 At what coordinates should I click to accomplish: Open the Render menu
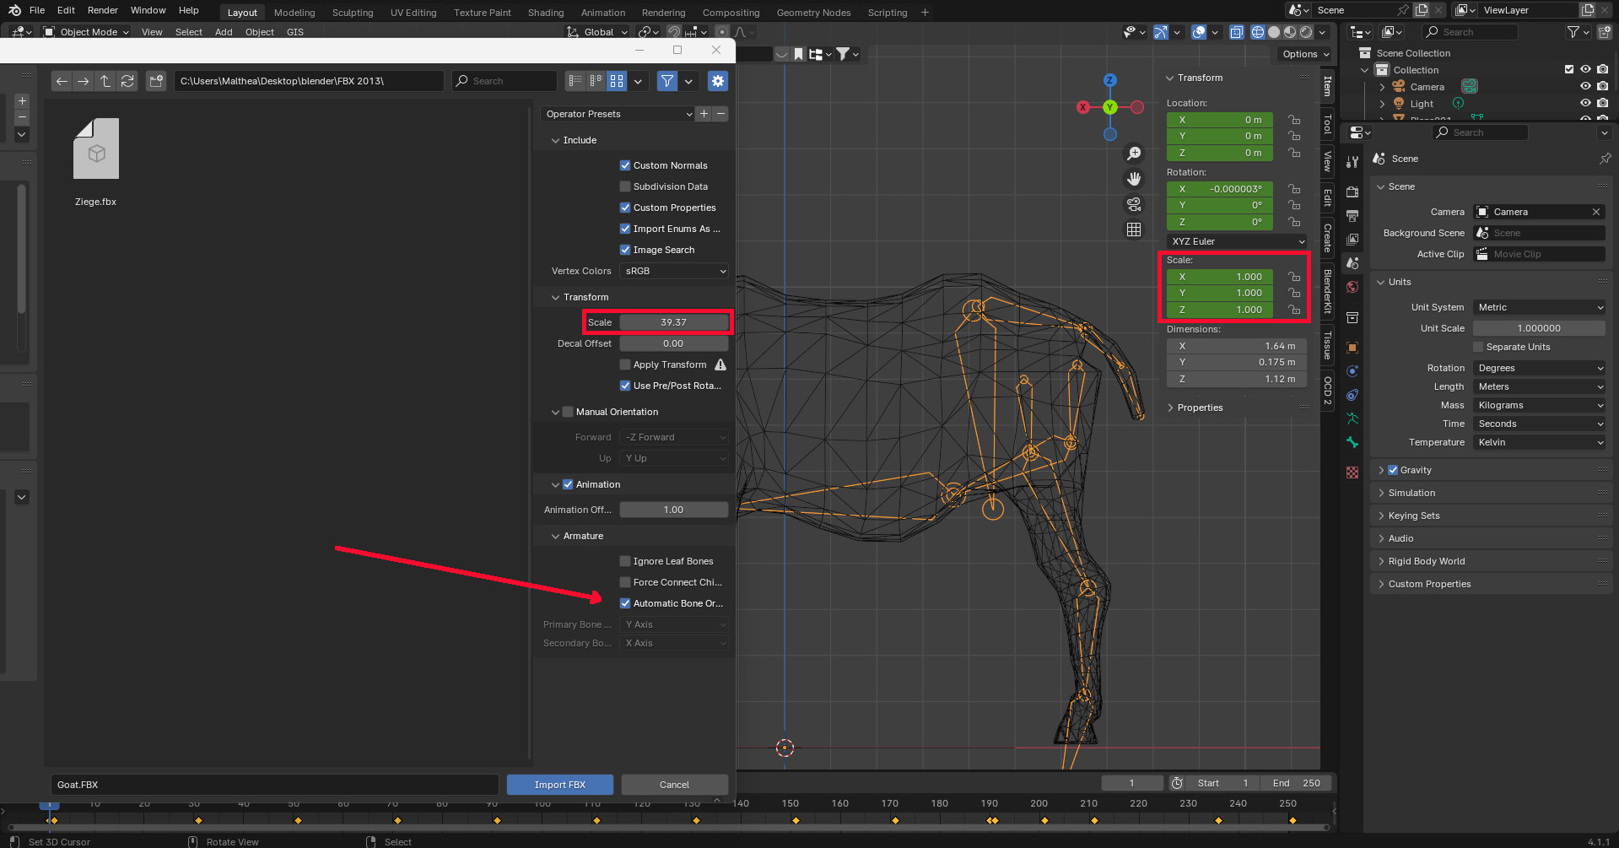pos(103,10)
